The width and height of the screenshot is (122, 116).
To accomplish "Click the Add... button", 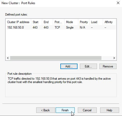I will point(69,66).
